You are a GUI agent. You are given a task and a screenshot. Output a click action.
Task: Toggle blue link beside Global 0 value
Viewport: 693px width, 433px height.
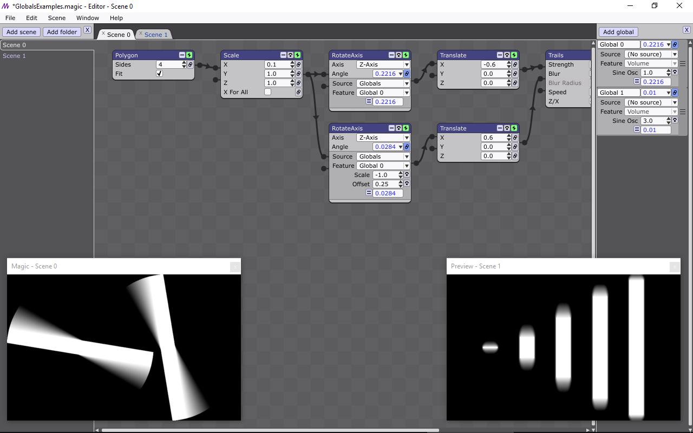click(675, 44)
